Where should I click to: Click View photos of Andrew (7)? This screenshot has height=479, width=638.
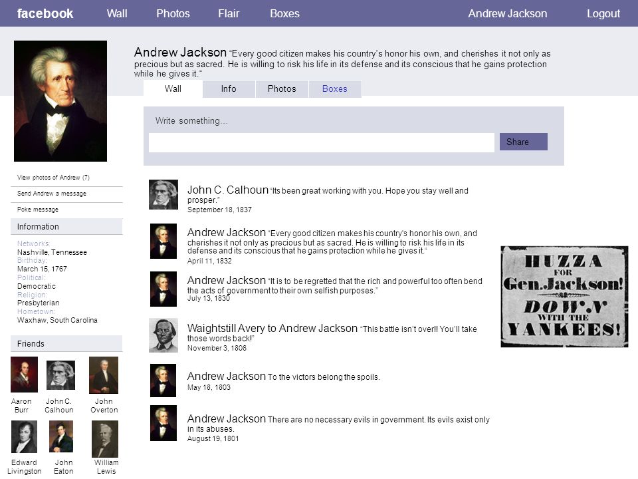pyautogui.click(x=53, y=178)
